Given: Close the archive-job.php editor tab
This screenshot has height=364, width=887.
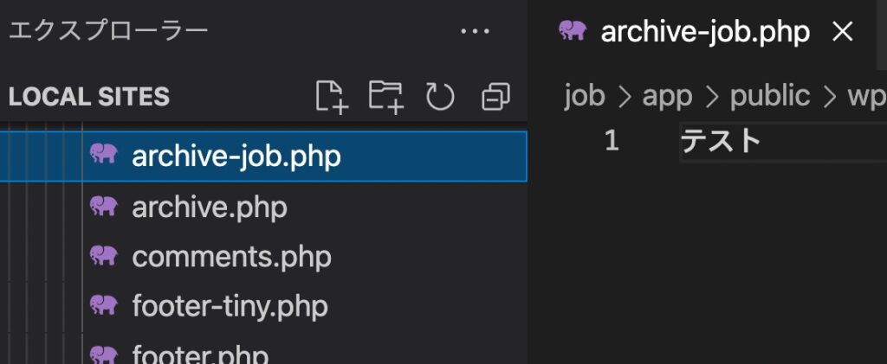Looking at the screenshot, I should click(841, 32).
